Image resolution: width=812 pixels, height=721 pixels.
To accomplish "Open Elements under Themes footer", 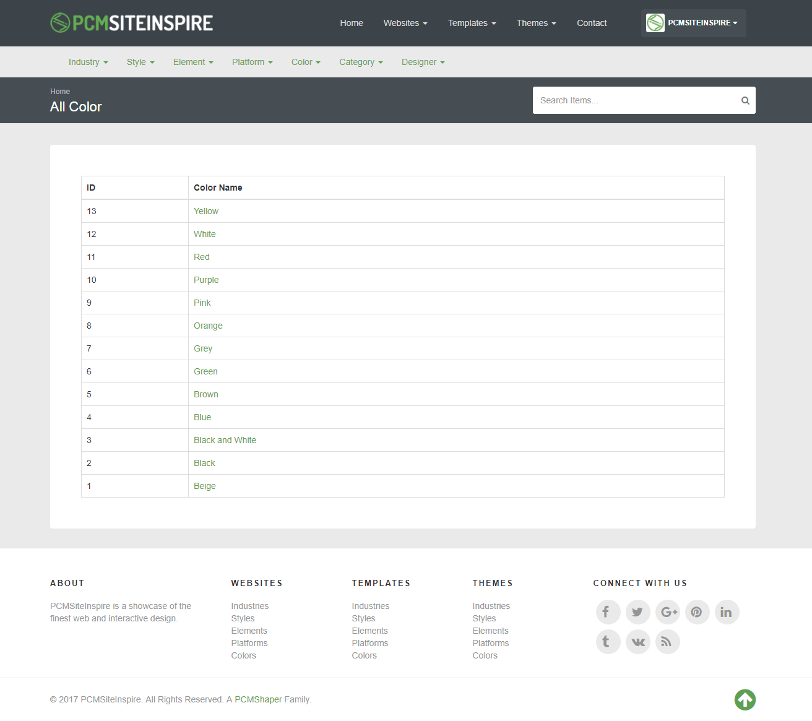I will click(x=491, y=631).
